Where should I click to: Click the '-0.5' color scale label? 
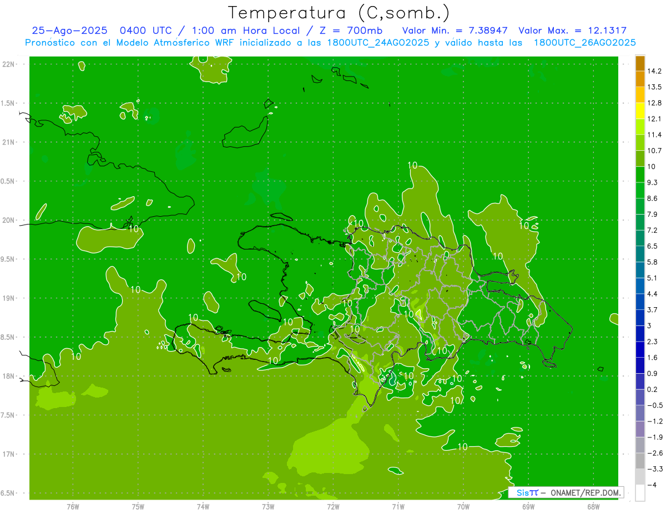[654, 405]
